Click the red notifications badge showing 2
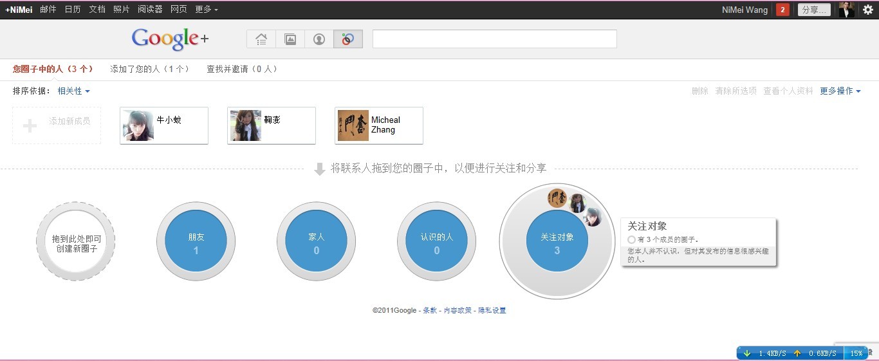Screen dimensions: 879x361 point(782,10)
